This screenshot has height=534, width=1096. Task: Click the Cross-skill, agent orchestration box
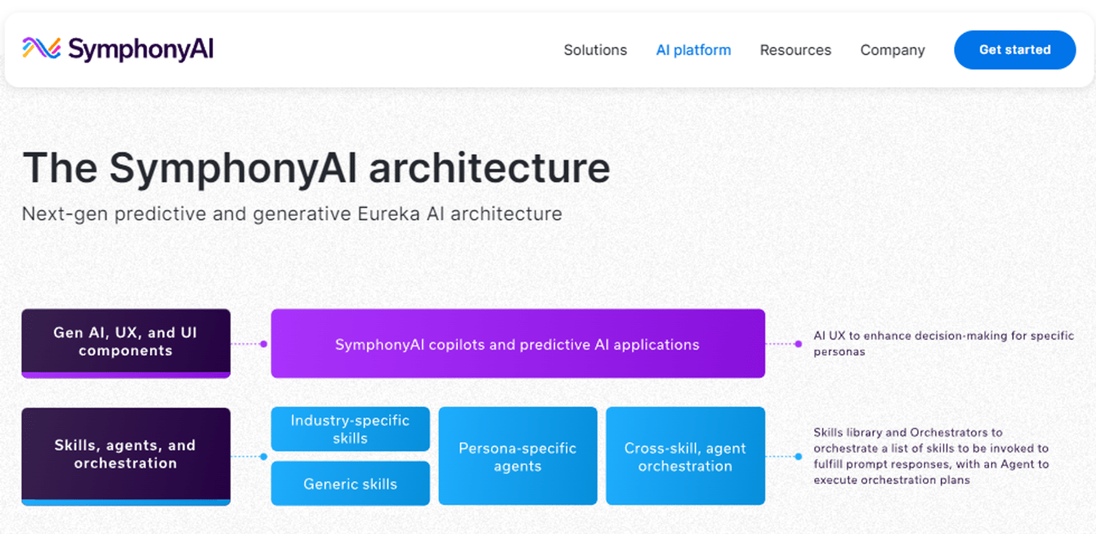[x=685, y=456]
